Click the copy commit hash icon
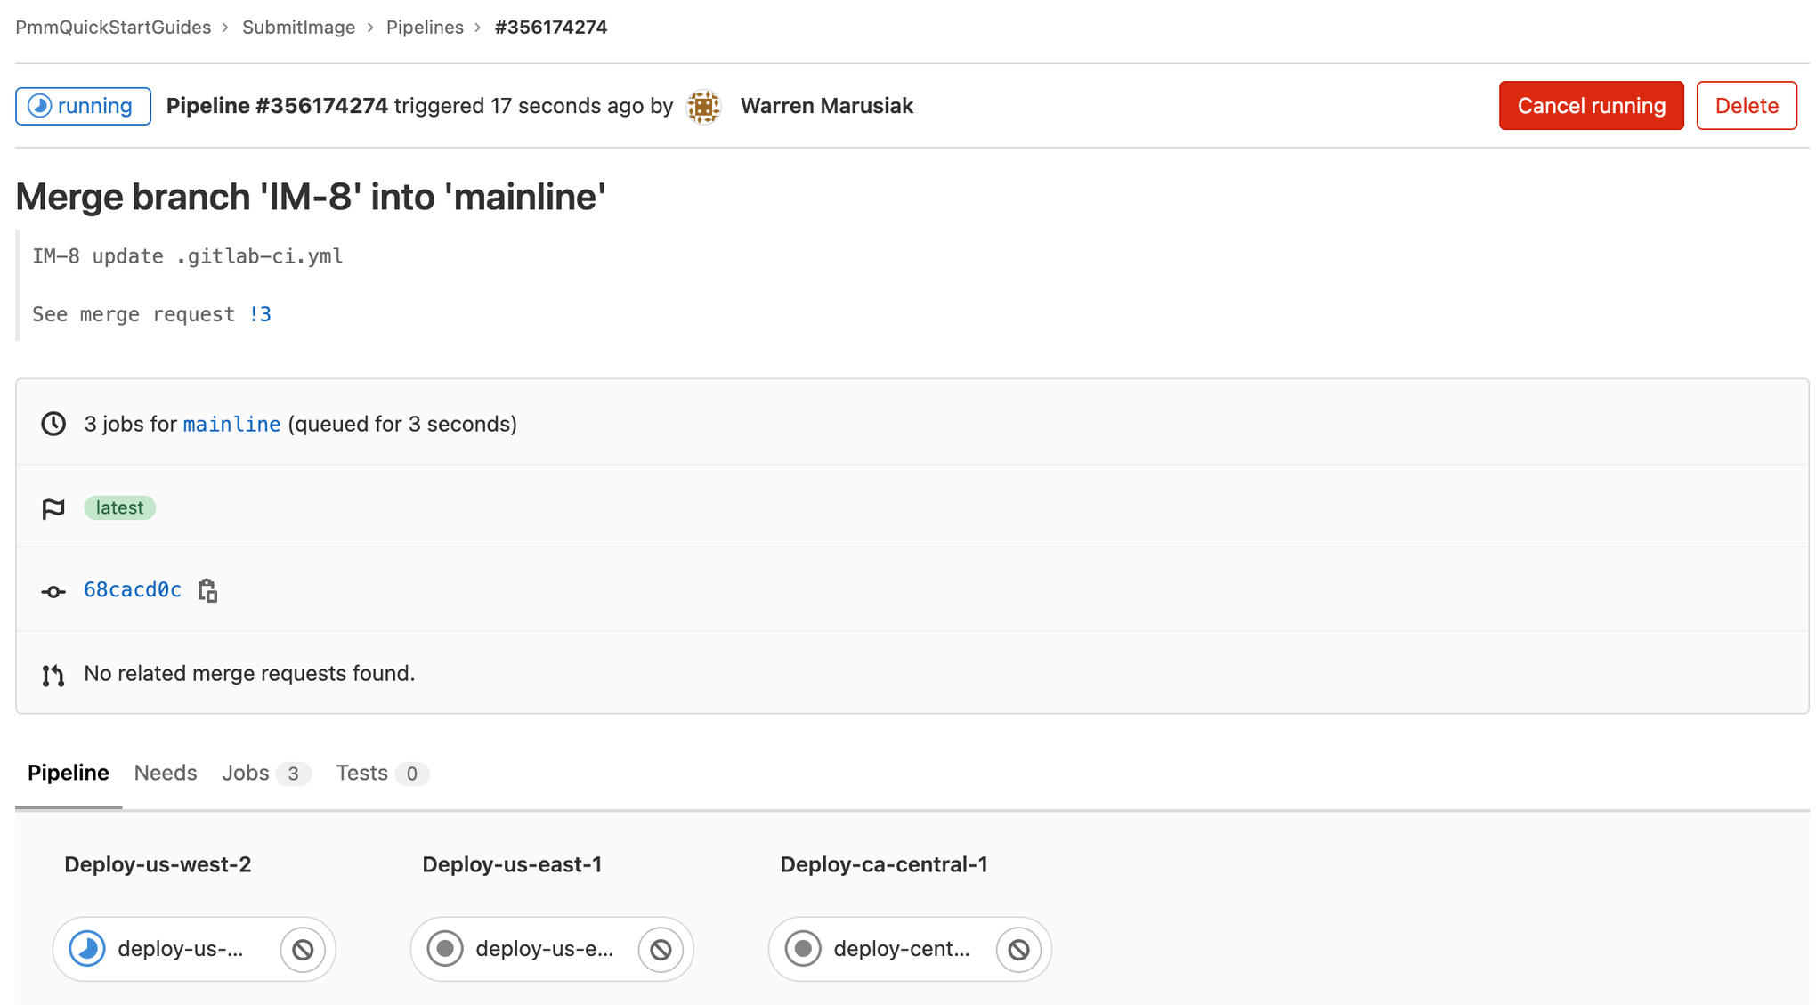1816x1005 pixels. (207, 589)
